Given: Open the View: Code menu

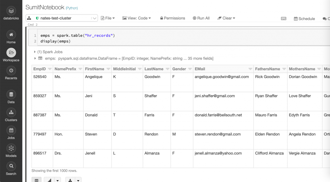Looking at the screenshot, I should (137, 18).
